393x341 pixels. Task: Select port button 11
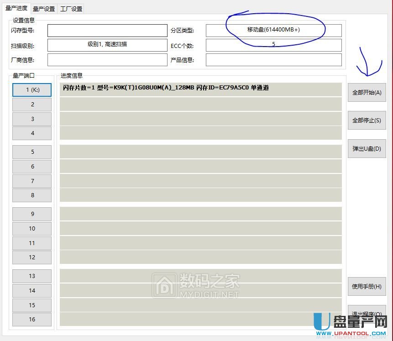(x=32, y=243)
